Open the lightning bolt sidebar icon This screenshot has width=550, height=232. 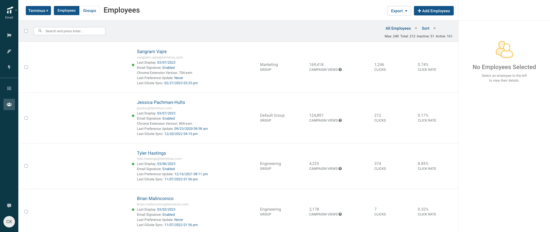[9, 67]
